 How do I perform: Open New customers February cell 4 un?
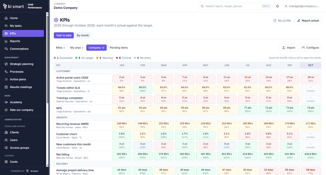pos(143,146)
